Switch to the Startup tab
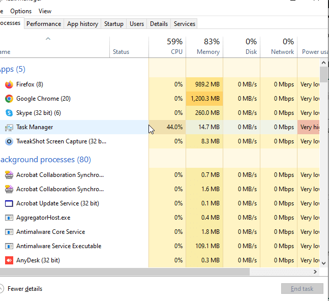Viewport: 329px width, 301px height. pos(113,24)
